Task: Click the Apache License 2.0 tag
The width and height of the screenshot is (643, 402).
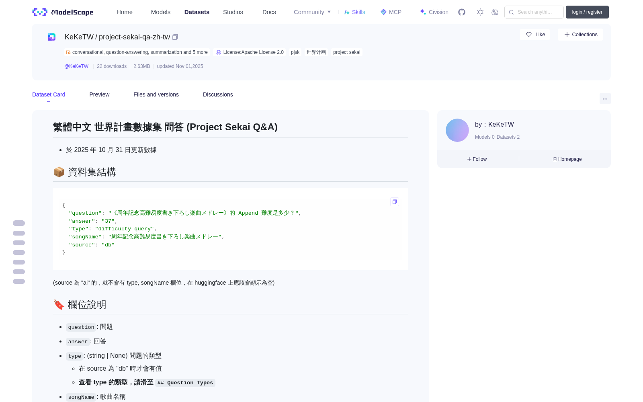Action: (250, 52)
